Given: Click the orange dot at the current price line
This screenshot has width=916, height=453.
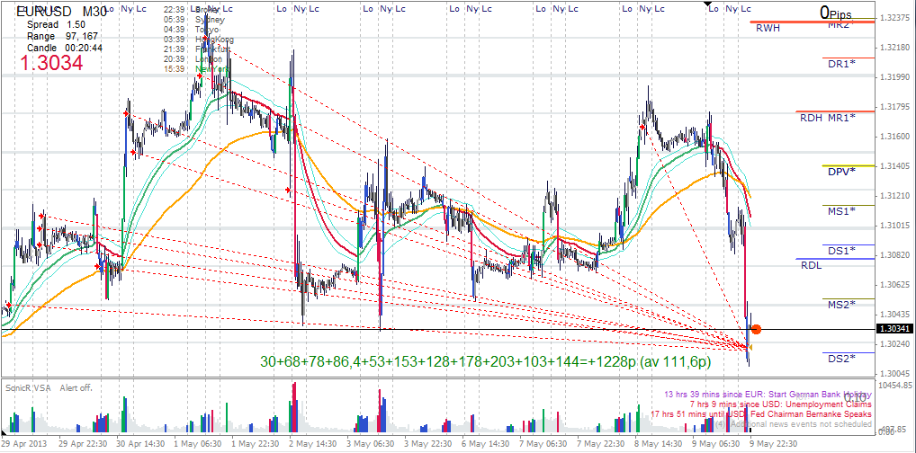Looking at the screenshot, I should (756, 330).
